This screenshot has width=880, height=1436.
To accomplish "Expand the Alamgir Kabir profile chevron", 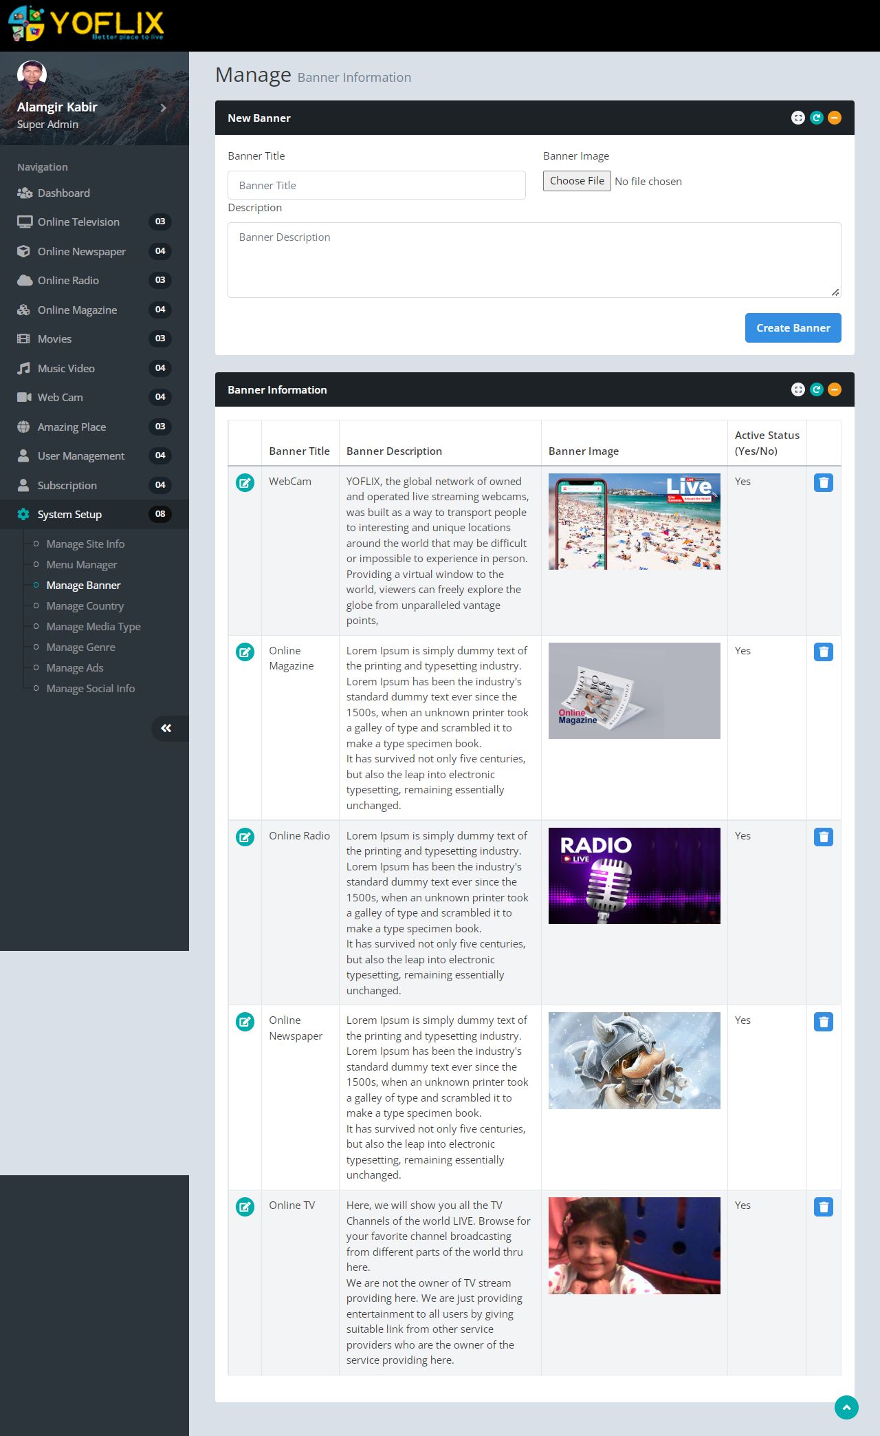I will (x=163, y=108).
